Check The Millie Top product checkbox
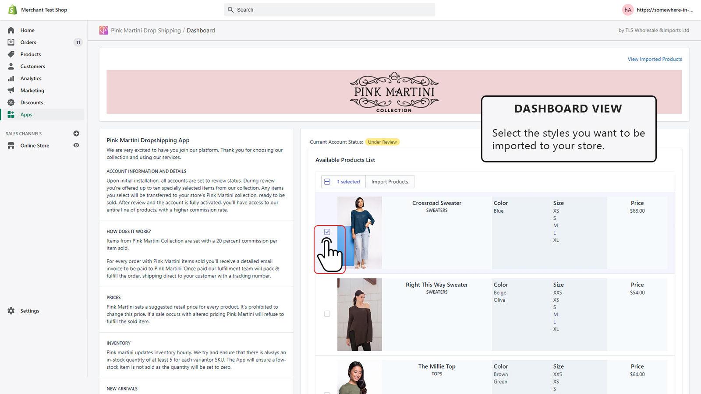701x394 pixels. pos(327,393)
